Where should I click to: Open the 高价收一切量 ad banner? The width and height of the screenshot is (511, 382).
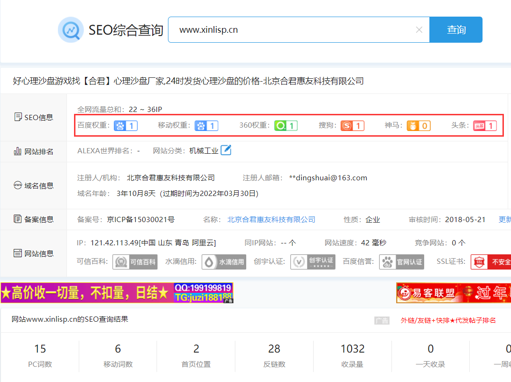[x=117, y=293]
